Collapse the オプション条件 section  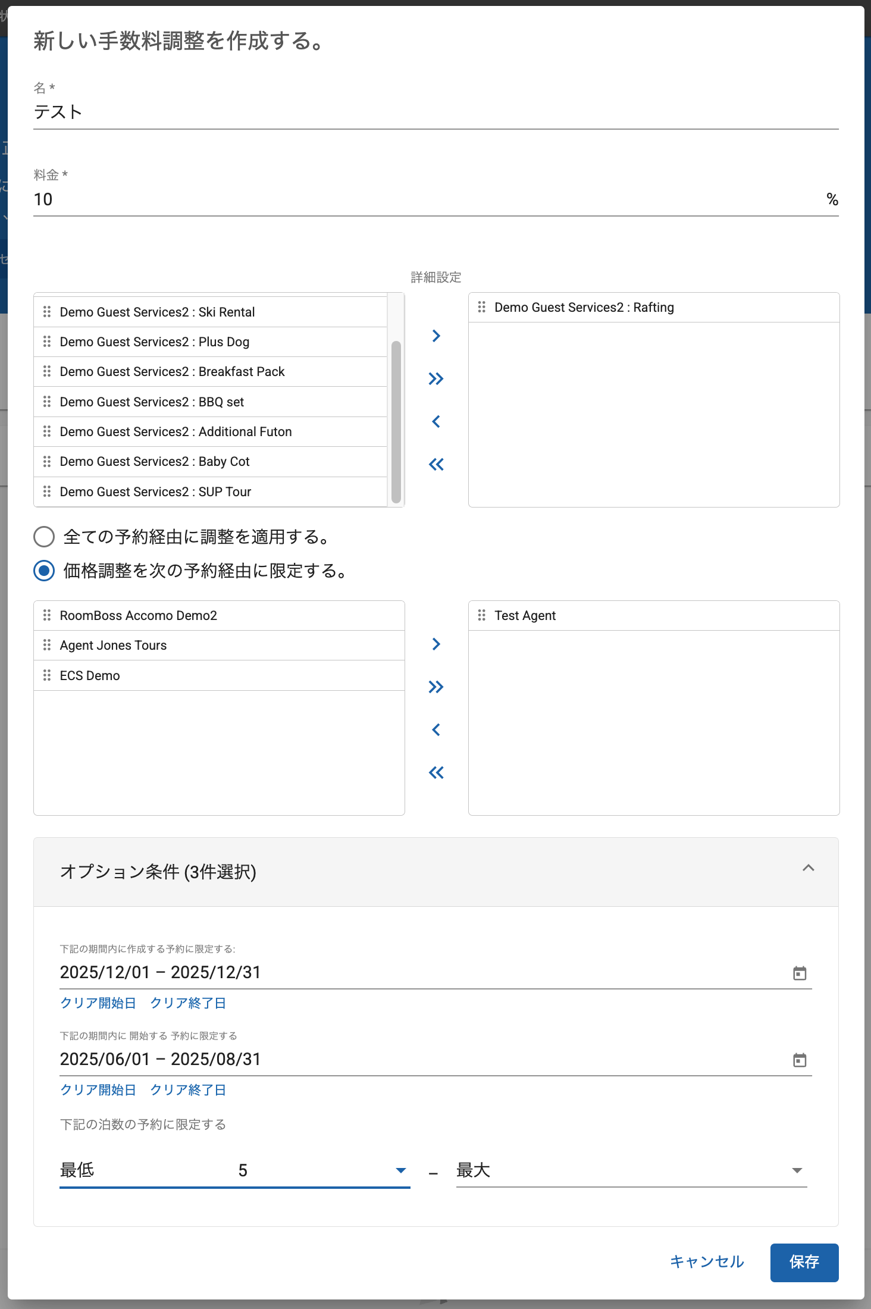click(808, 869)
